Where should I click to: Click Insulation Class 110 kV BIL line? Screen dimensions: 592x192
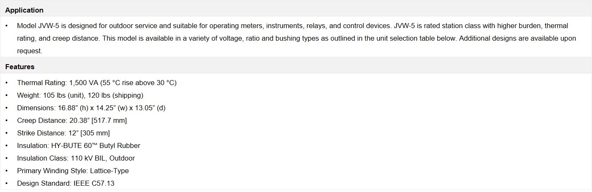click(76, 158)
